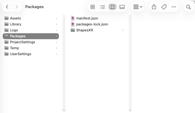Open the Group By dropdown
Image resolution: width=195 pixels, height=113 pixels.
[x=138, y=7]
